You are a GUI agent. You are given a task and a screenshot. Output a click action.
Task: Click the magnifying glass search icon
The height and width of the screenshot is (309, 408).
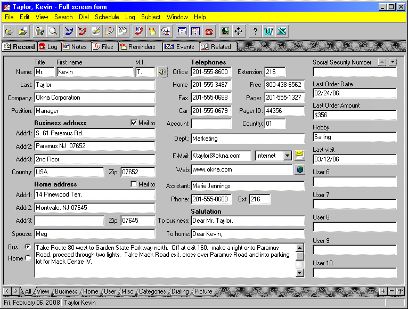(53, 31)
